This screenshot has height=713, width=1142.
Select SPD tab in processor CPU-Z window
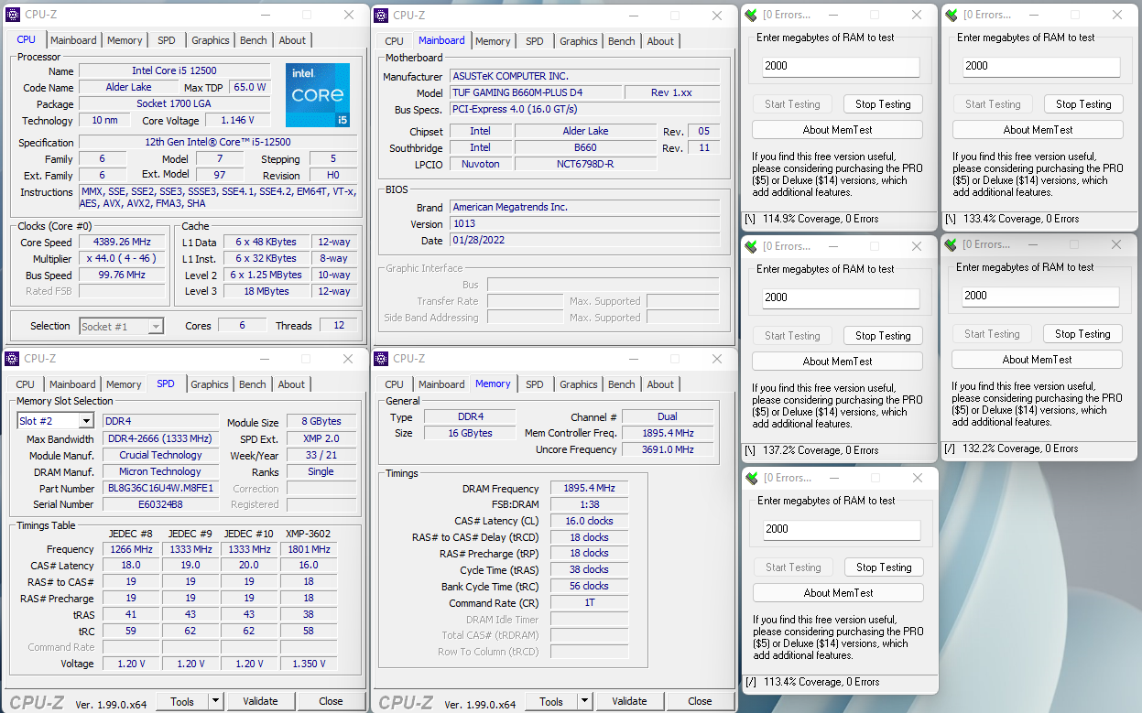click(x=167, y=40)
